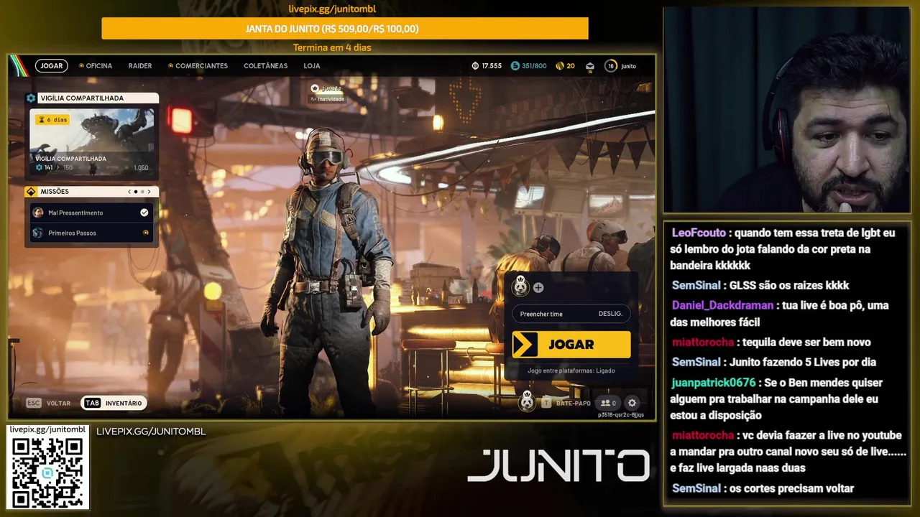Click juanpatrick0676 username in chat

pos(714,383)
